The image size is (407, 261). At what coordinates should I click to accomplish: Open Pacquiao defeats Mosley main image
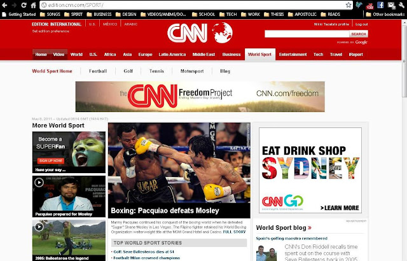[179, 163]
